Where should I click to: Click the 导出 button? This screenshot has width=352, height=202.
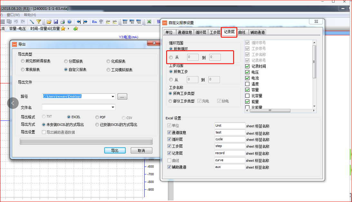pyautogui.click(x=115, y=150)
